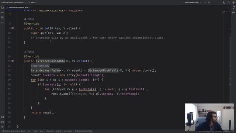Image resolution: width=236 pixels, height=133 pixels.
Task: Show more tool windows via ellipsis icon
Action: [3, 22]
